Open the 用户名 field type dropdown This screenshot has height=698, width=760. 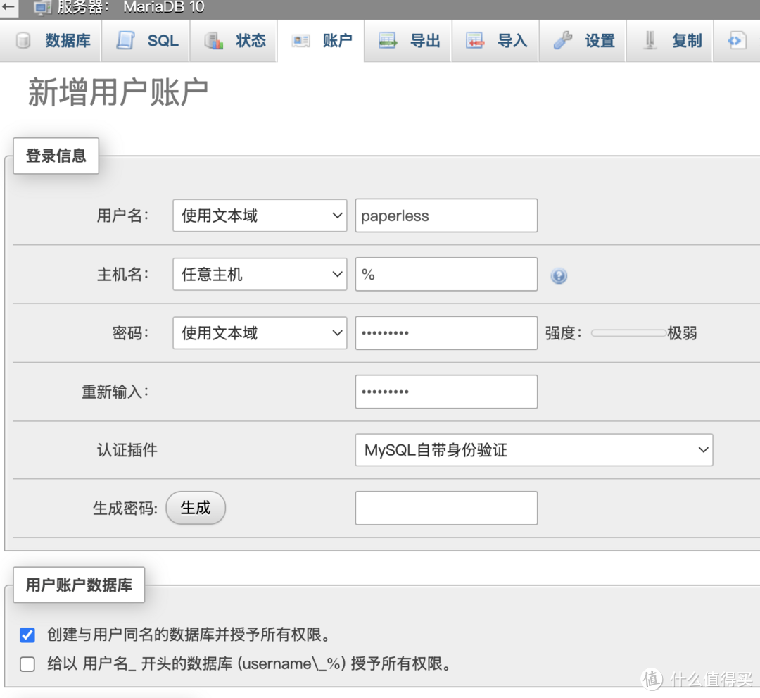pos(259,216)
